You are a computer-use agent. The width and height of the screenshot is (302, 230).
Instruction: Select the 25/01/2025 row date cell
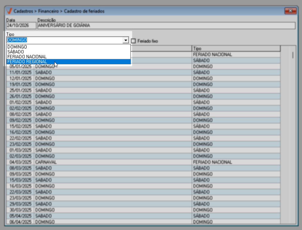coord(20,90)
